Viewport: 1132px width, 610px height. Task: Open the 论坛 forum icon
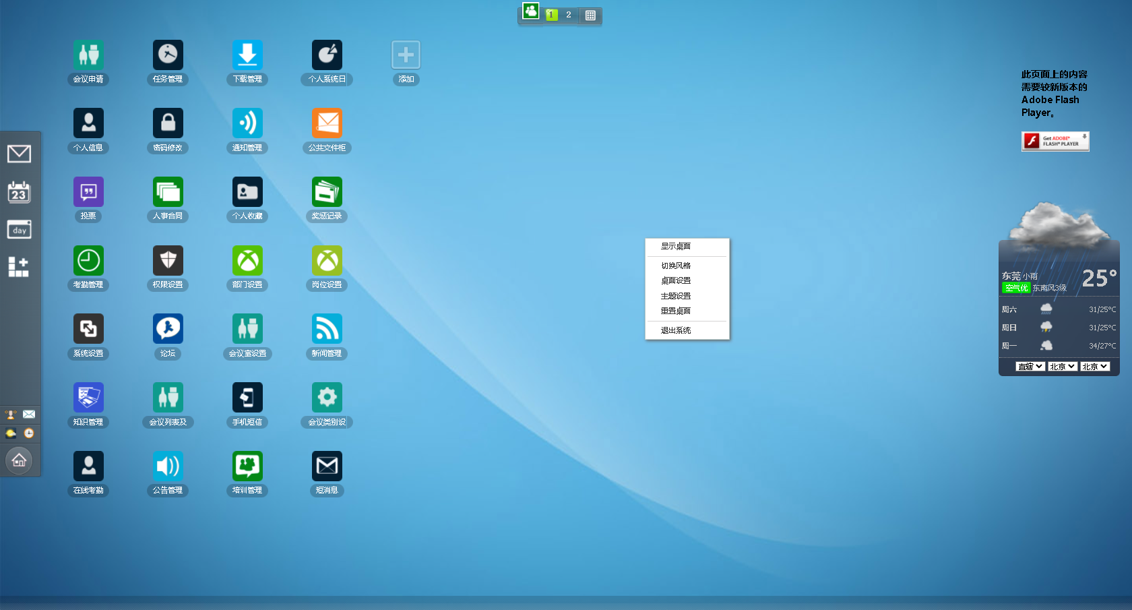[168, 329]
